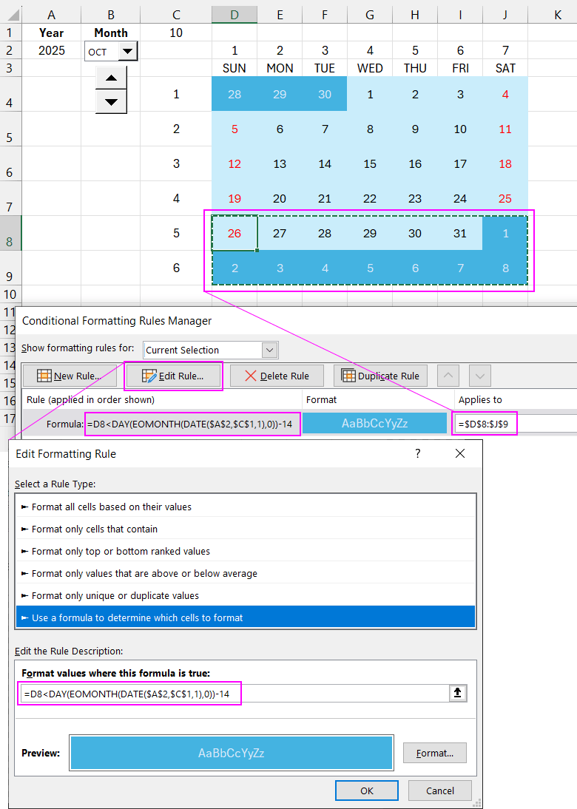Confirm the rule with OK
577x809 pixels.
tap(367, 791)
